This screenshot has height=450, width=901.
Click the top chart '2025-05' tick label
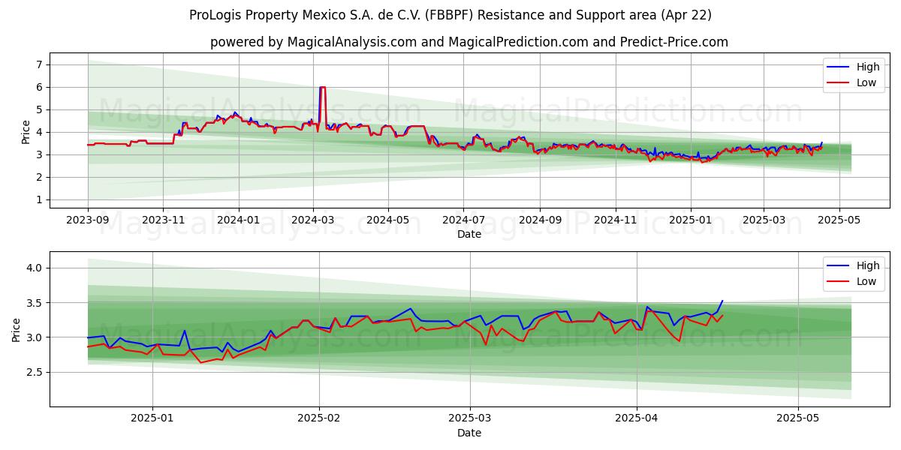click(839, 220)
